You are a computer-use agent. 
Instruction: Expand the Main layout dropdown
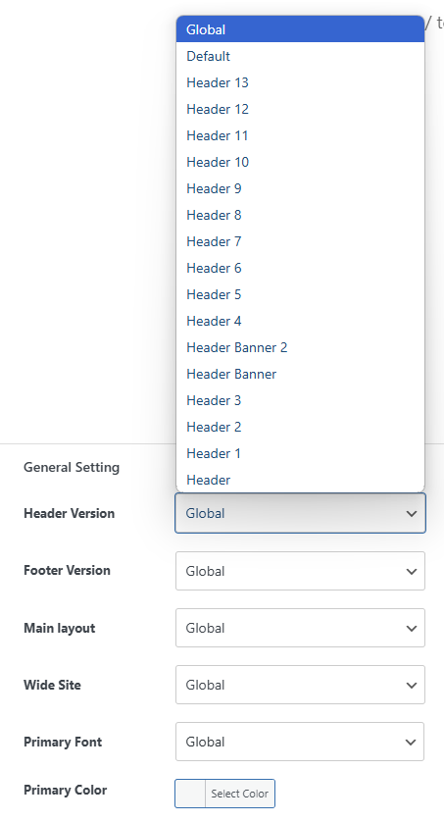tap(300, 628)
